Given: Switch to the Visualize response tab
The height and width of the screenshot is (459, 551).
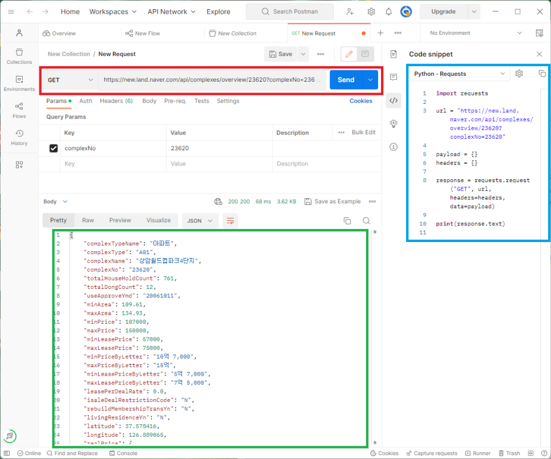Looking at the screenshot, I should [159, 220].
